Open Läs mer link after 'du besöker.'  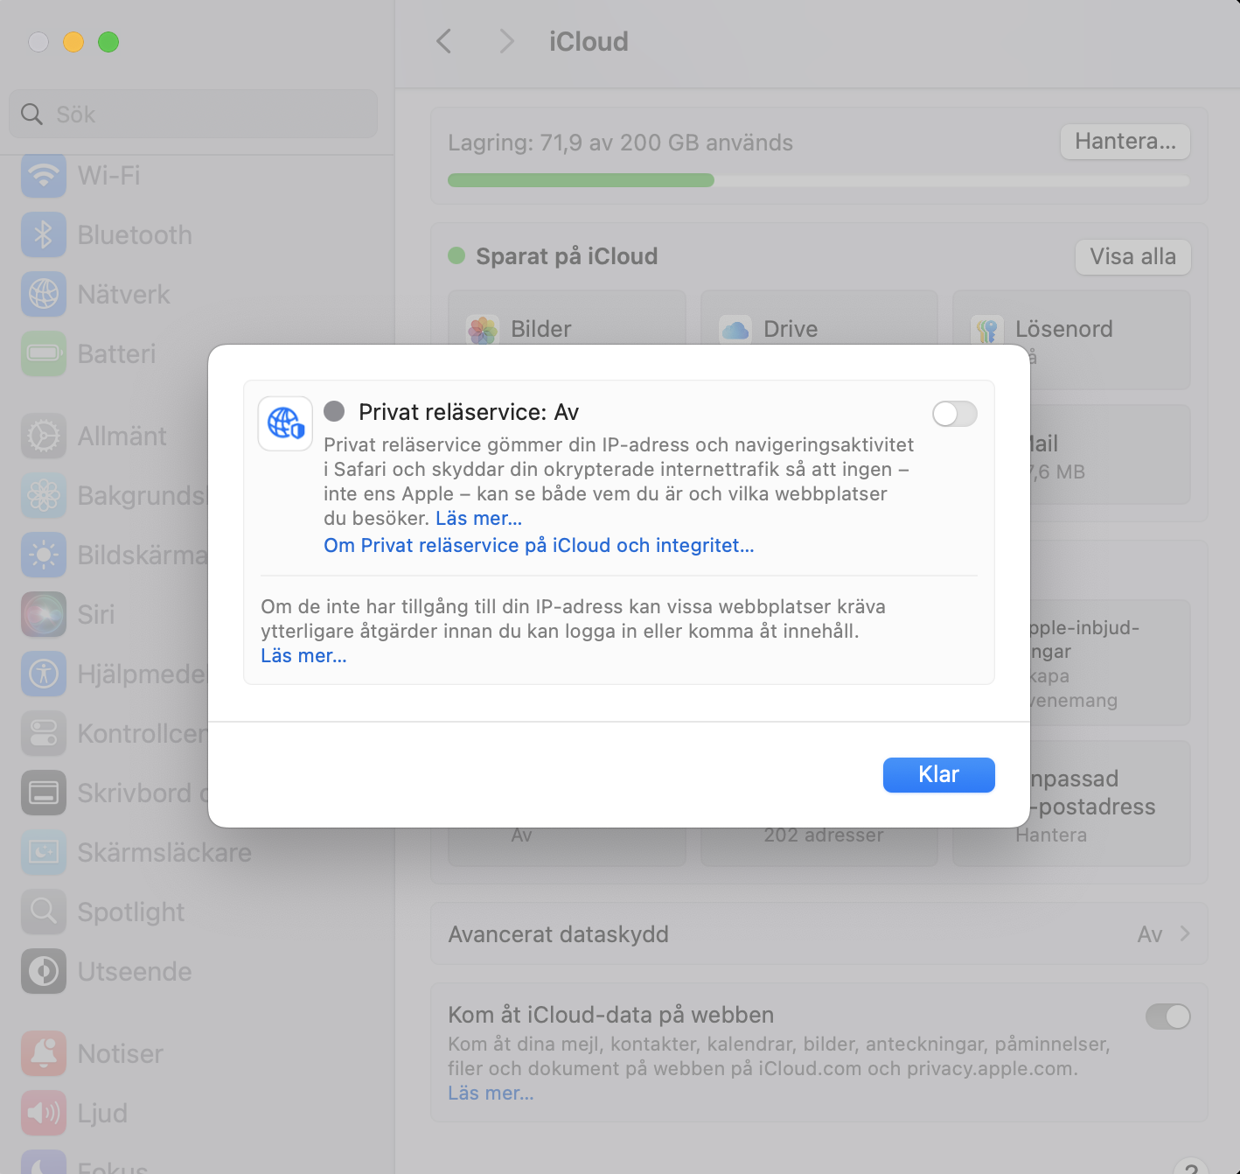click(478, 518)
